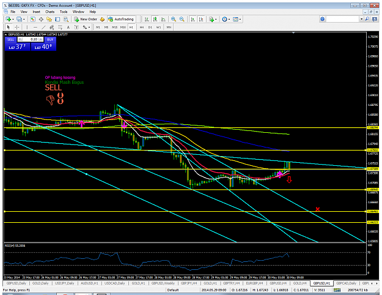Select the Horizontal Line drawing tool
The width and height of the screenshot is (382, 295).
(35, 27)
